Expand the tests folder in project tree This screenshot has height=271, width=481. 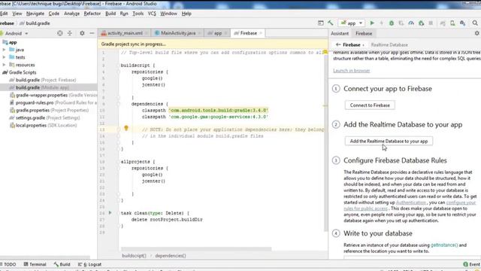point(4,57)
